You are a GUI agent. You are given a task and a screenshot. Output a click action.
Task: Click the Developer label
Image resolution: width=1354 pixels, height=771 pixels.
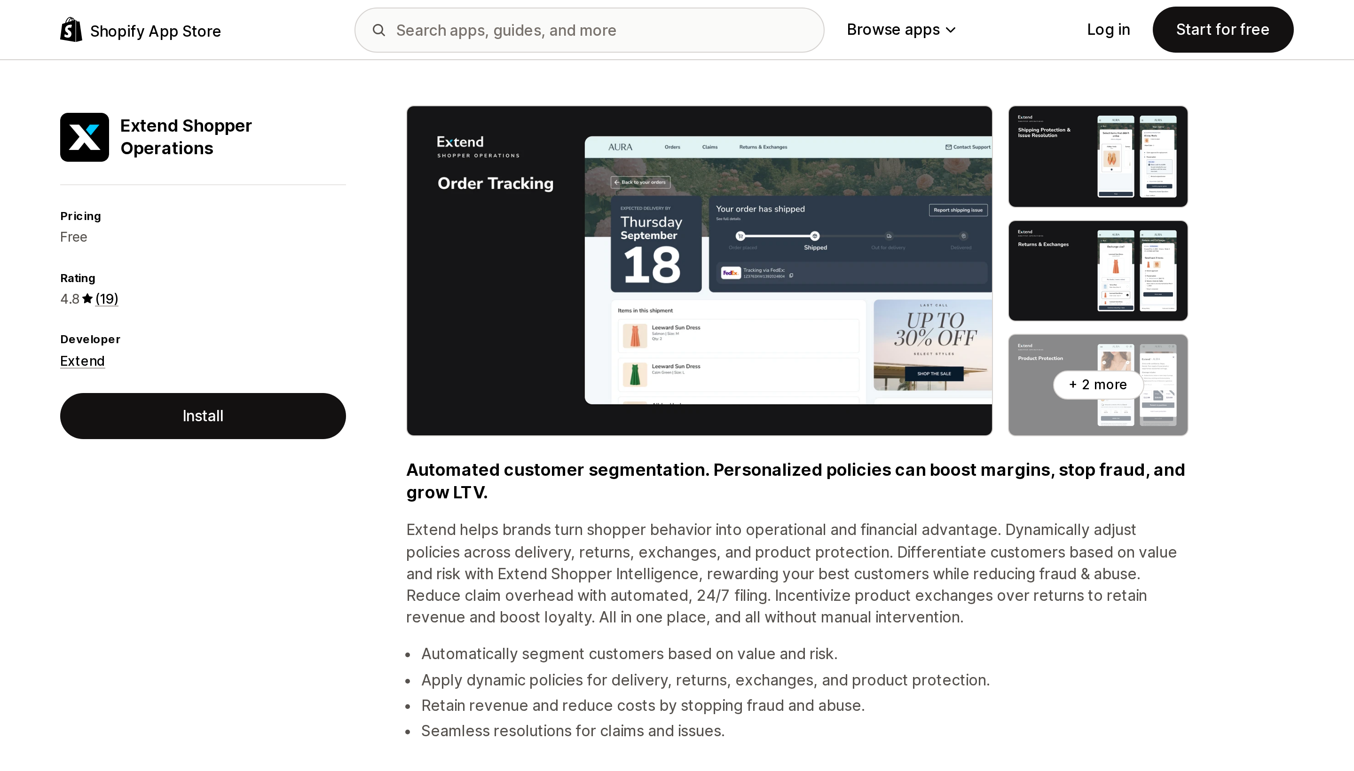coord(90,339)
